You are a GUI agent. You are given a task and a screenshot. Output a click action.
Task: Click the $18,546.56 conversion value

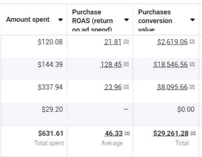171,65
